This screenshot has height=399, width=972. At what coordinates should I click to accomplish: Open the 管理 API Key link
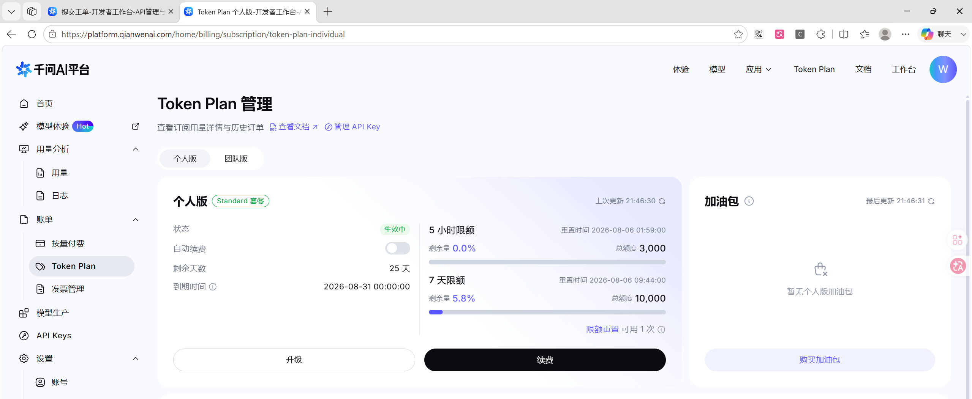point(352,127)
